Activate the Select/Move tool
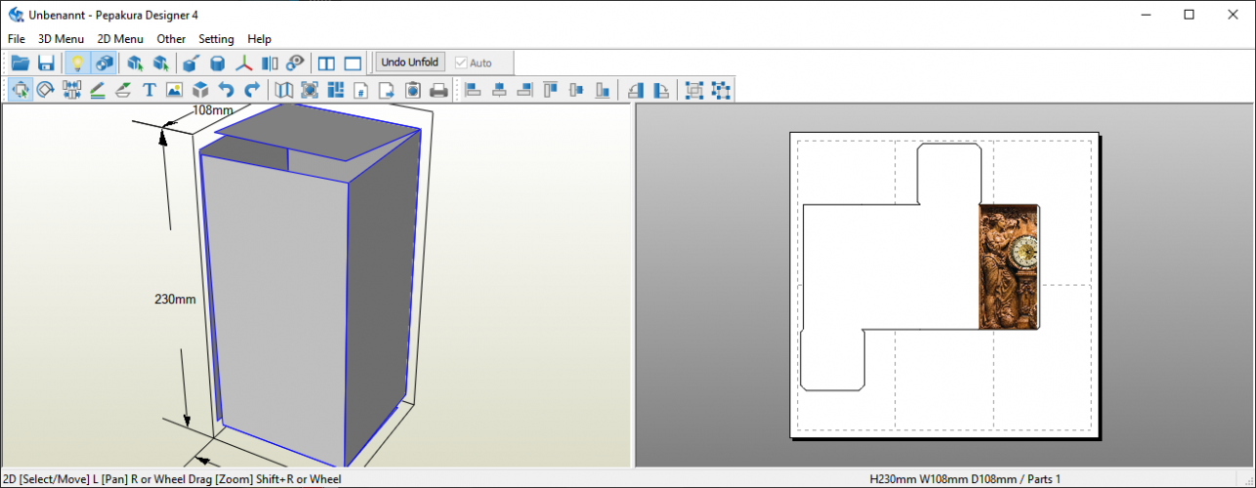The width and height of the screenshot is (1256, 488). [20, 90]
